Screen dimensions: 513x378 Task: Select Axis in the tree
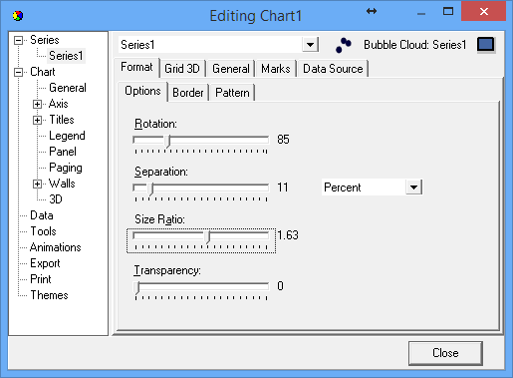58,104
